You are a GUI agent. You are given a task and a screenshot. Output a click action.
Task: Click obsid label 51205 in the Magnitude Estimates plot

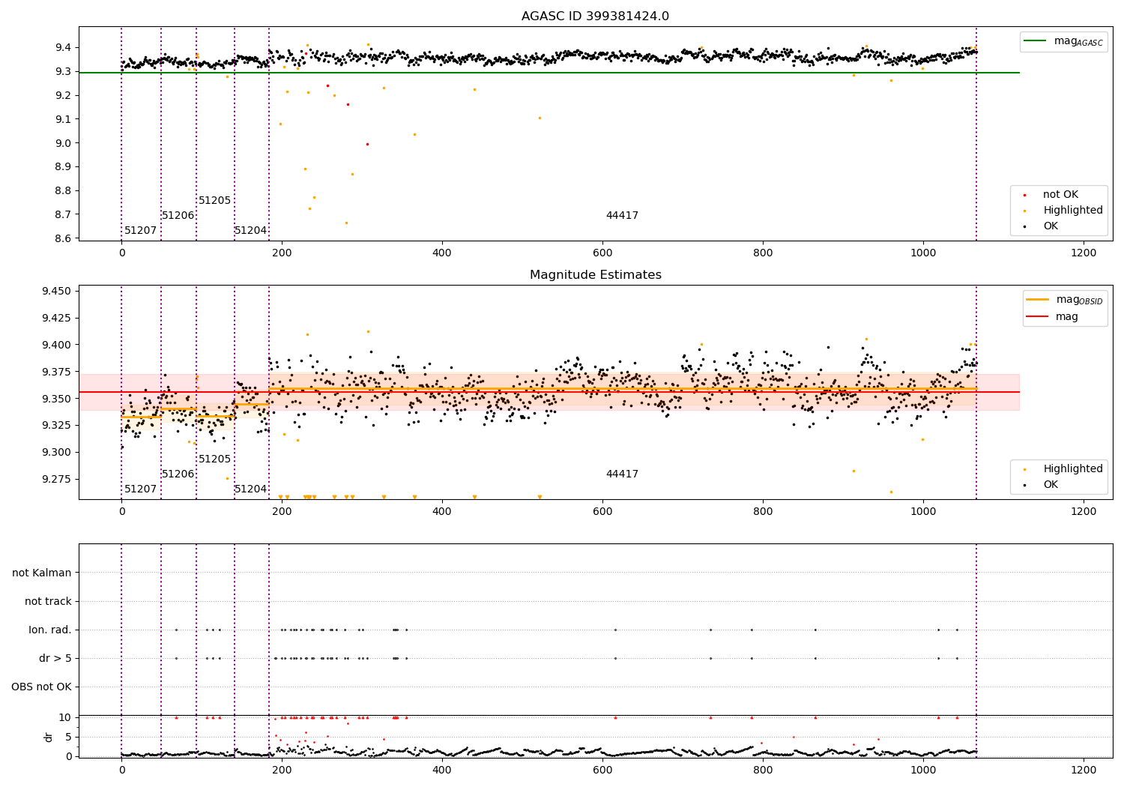tap(215, 459)
